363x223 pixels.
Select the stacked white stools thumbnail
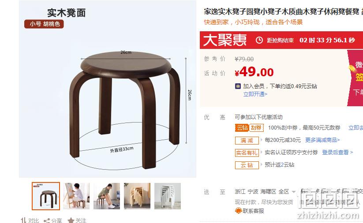click(x=168, y=196)
